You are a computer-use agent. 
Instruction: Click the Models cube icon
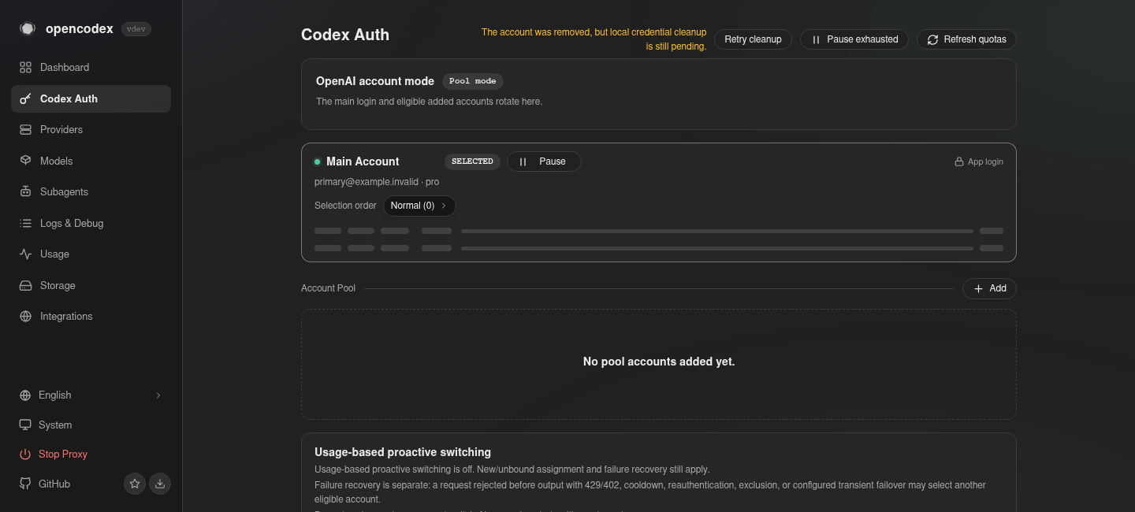point(25,161)
